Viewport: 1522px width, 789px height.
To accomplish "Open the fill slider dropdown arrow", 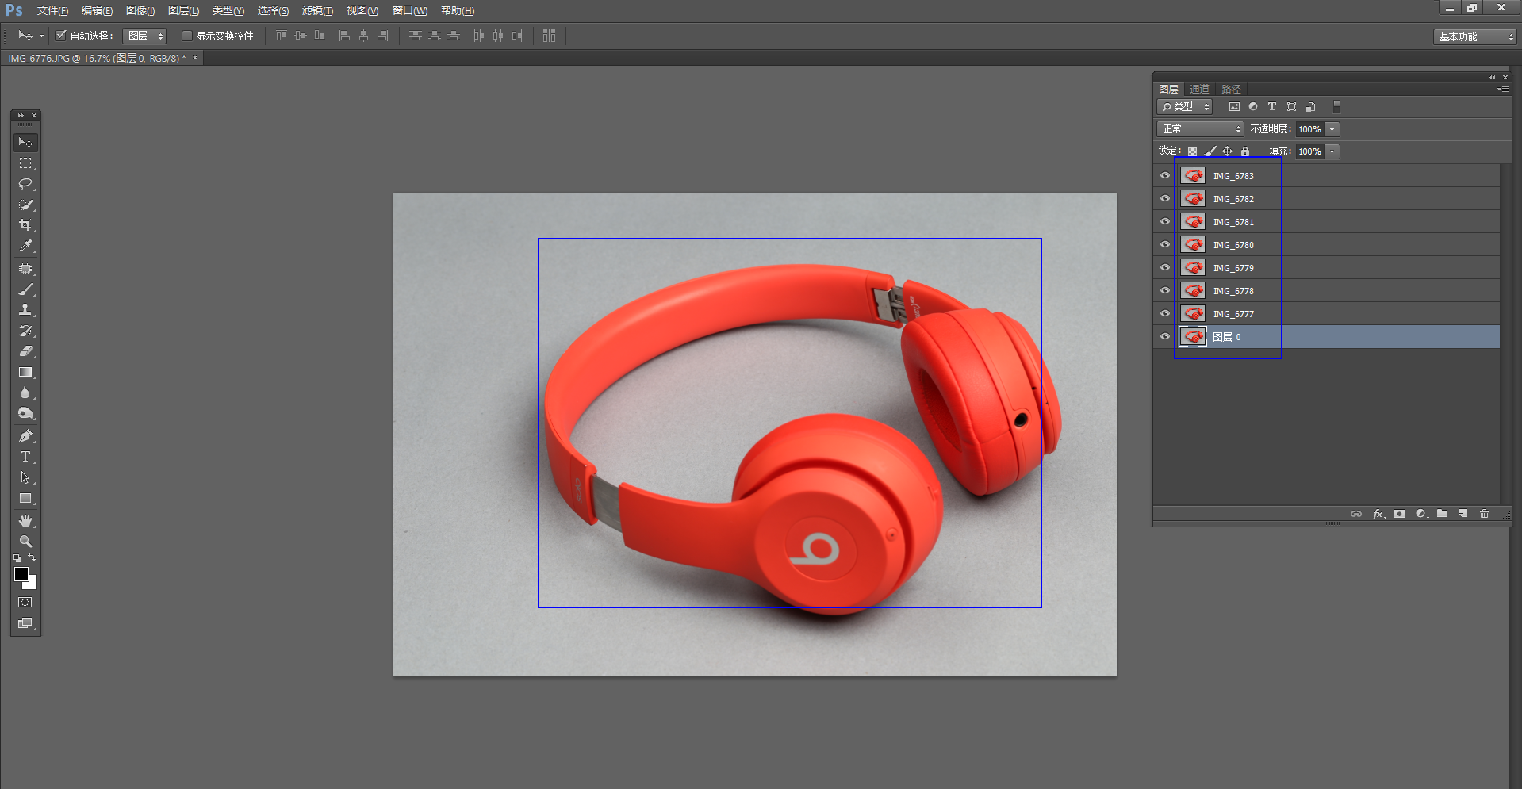I will tap(1332, 151).
